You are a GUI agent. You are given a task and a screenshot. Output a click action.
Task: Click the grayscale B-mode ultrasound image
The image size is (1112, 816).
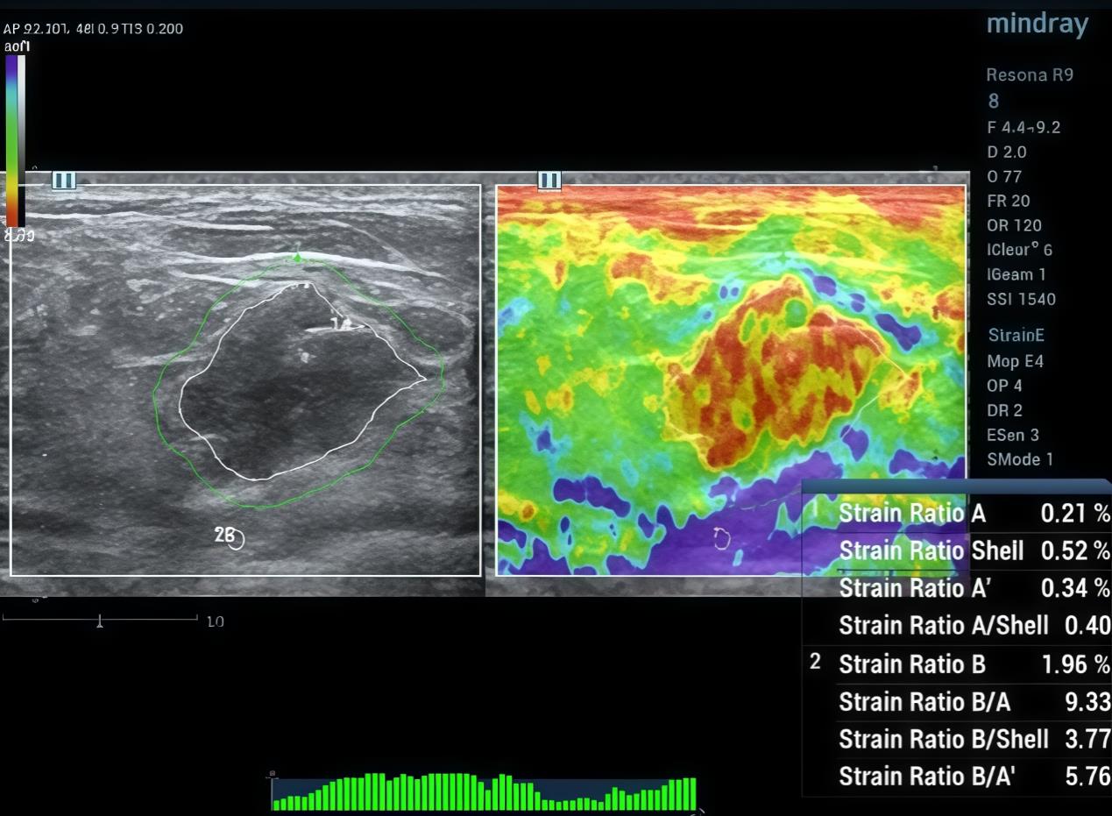tap(245, 380)
